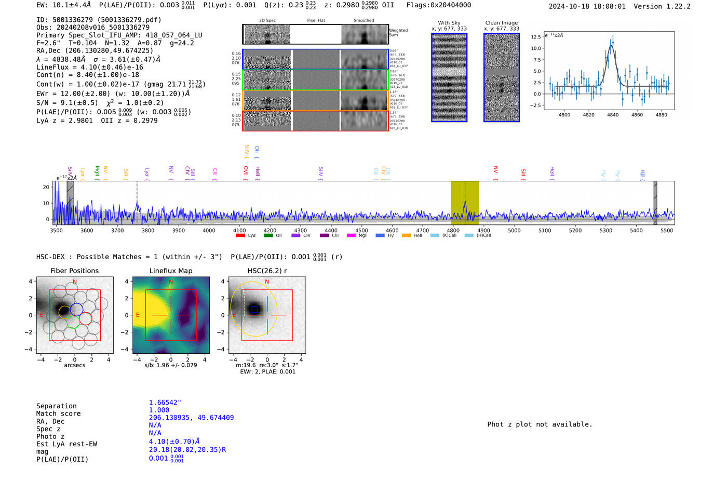
Task: Click the λ = 4838.48Å line
Action: tap(98, 59)
